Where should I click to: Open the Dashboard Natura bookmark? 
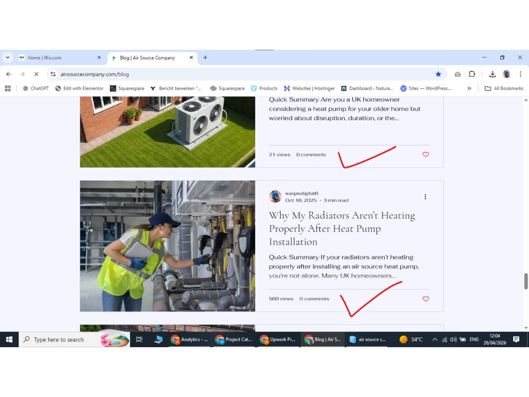pyautogui.click(x=367, y=88)
